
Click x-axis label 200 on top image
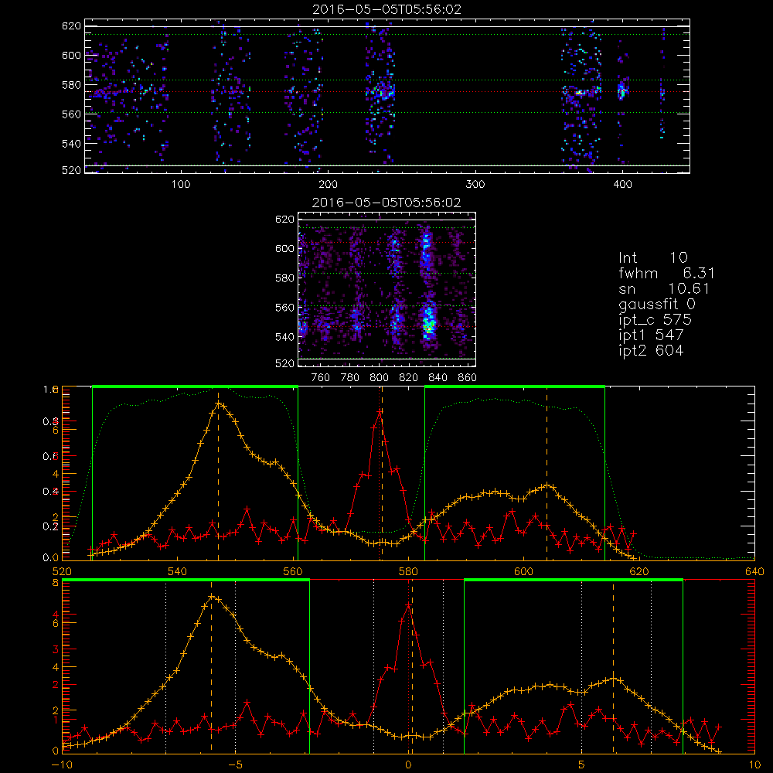click(x=328, y=185)
